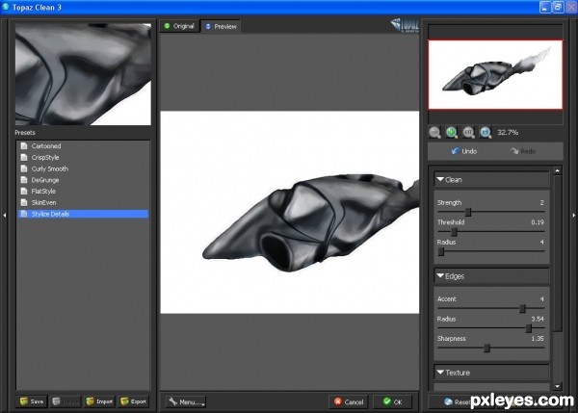Confirm with the OK button

pyautogui.click(x=393, y=402)
